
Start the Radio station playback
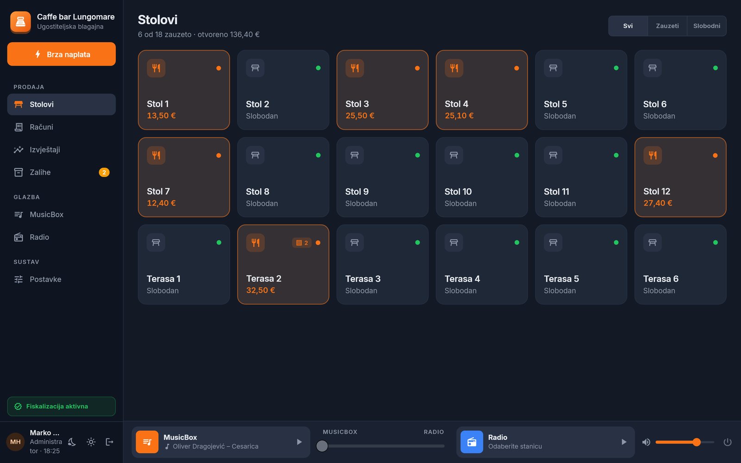[624, 442]
